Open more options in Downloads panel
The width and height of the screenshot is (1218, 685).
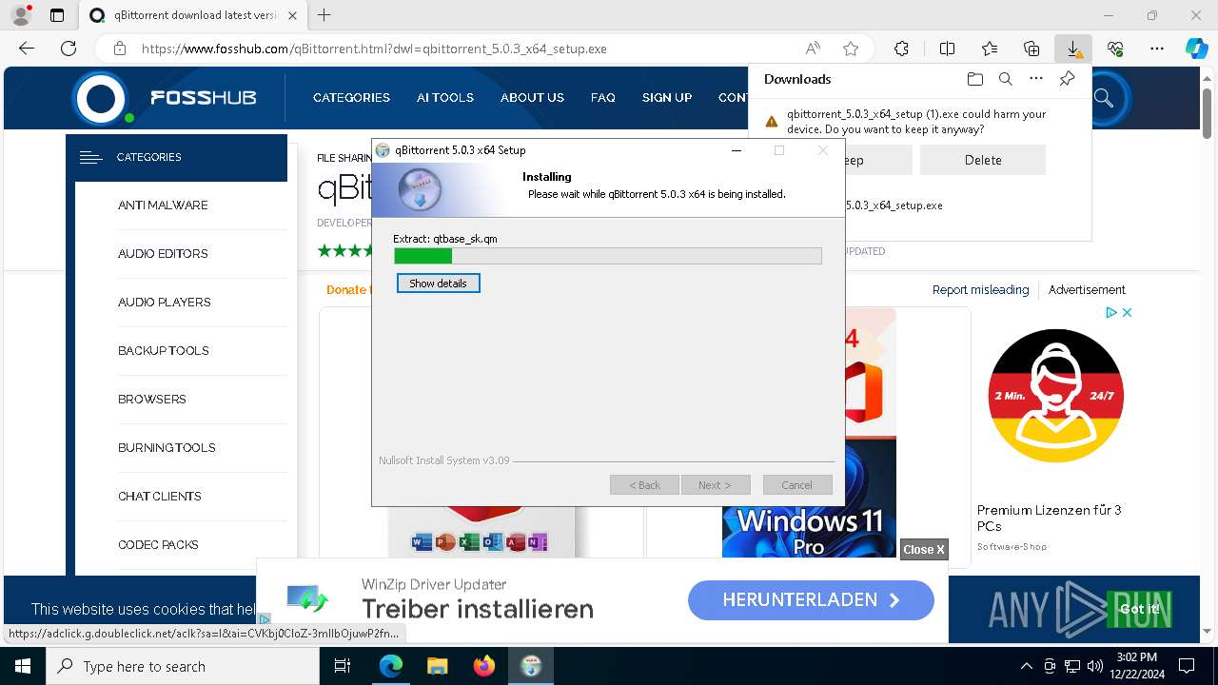point(1036,79)
